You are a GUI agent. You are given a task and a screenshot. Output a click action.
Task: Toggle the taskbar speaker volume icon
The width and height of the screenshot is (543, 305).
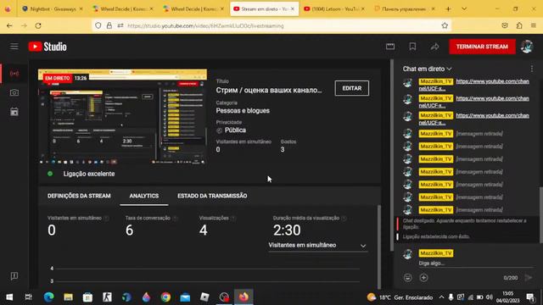pos(489,297)
